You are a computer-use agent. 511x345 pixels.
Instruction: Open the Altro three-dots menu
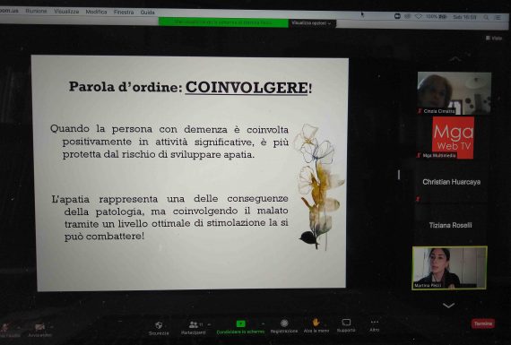[x=375, y=322]
